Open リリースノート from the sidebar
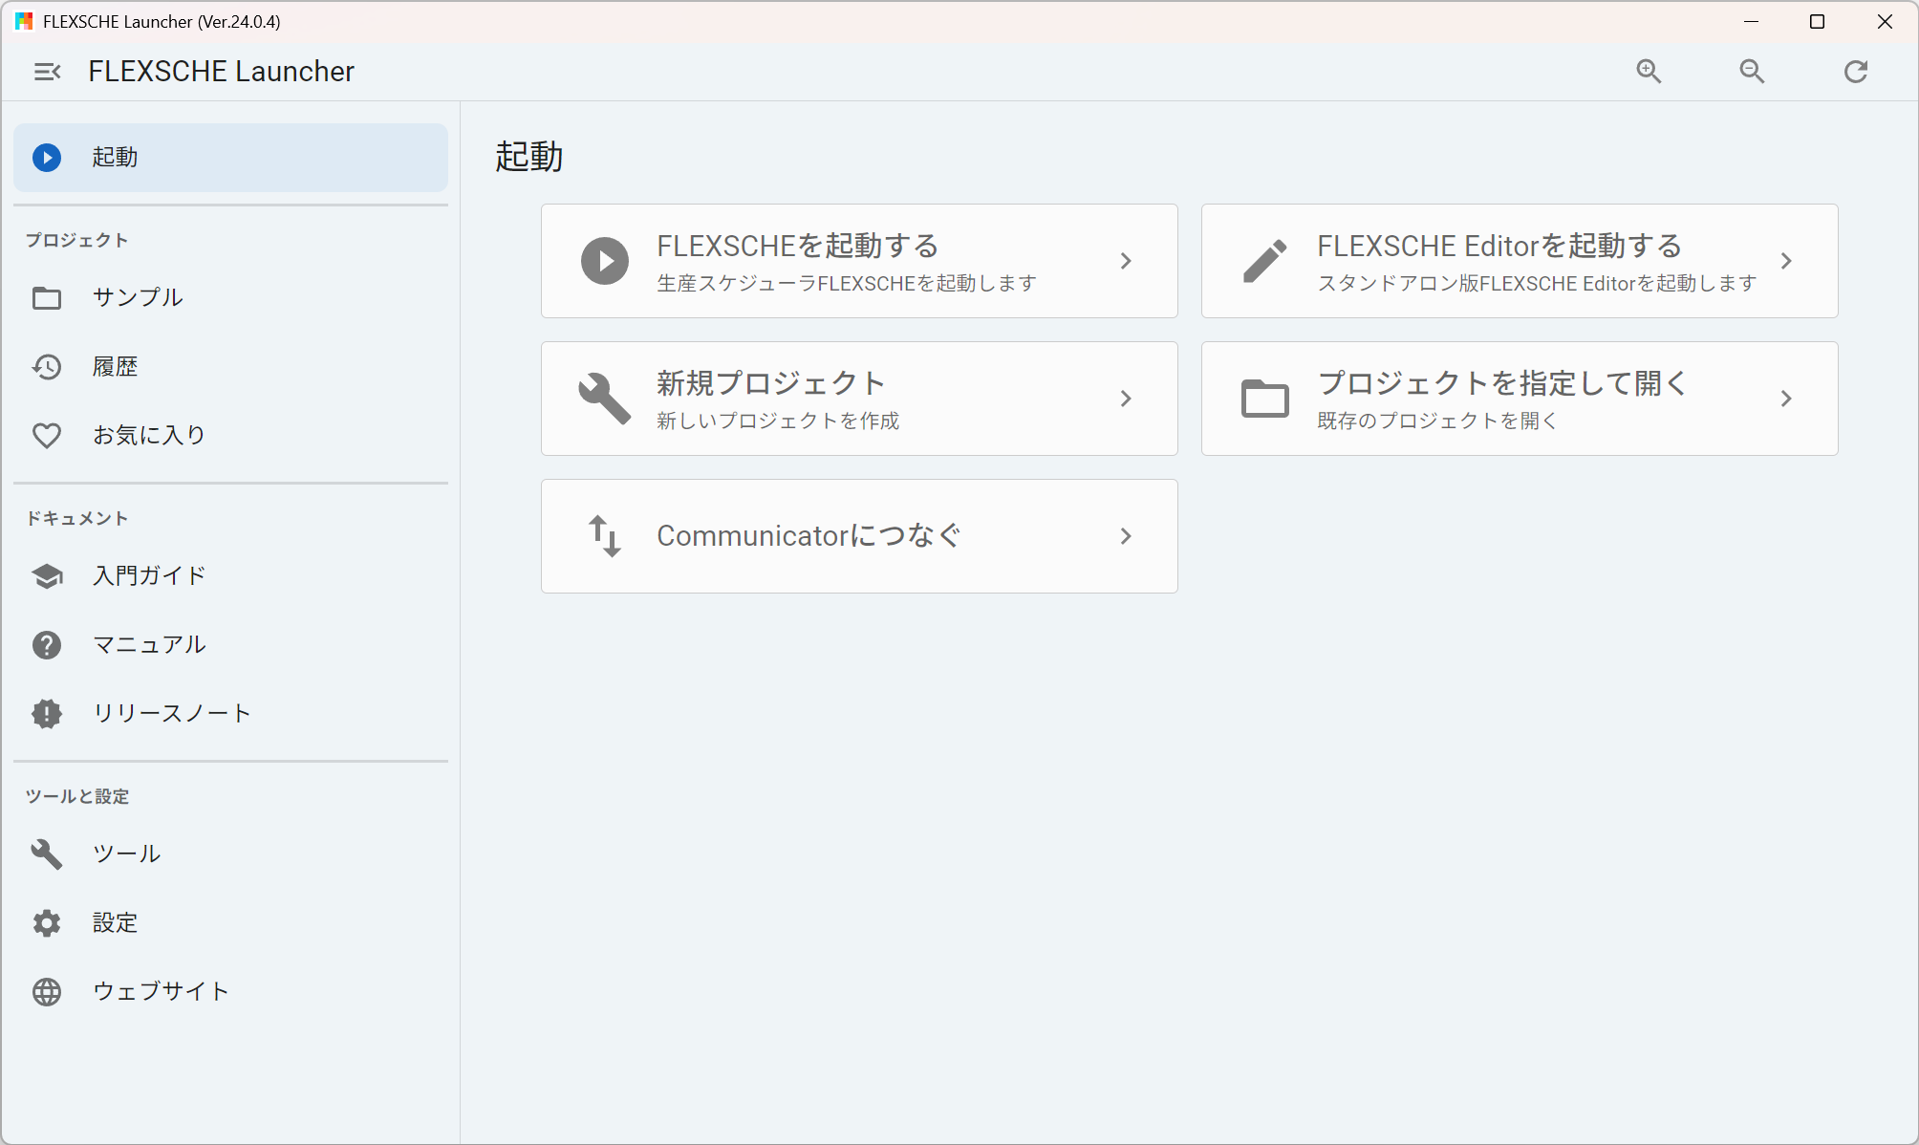1919x1145 pixels. [171, 714]
